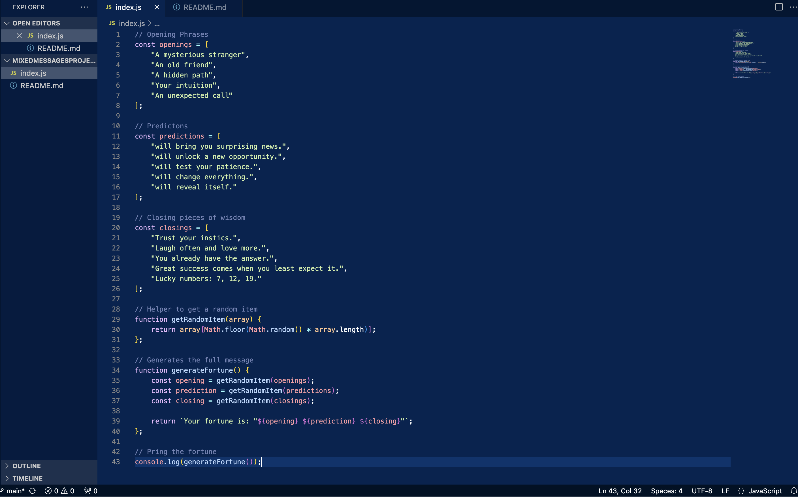Click console.log on line 43
Screen dimensions: 798x497
157,462
